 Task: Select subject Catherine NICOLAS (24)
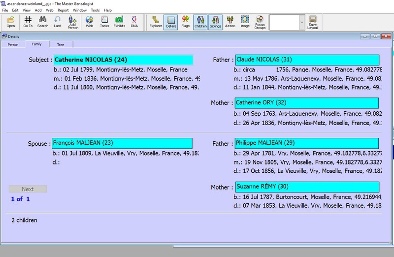click(x=123, y=60)
